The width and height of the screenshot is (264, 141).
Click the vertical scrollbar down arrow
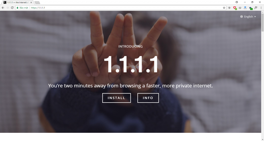(262, 139)
